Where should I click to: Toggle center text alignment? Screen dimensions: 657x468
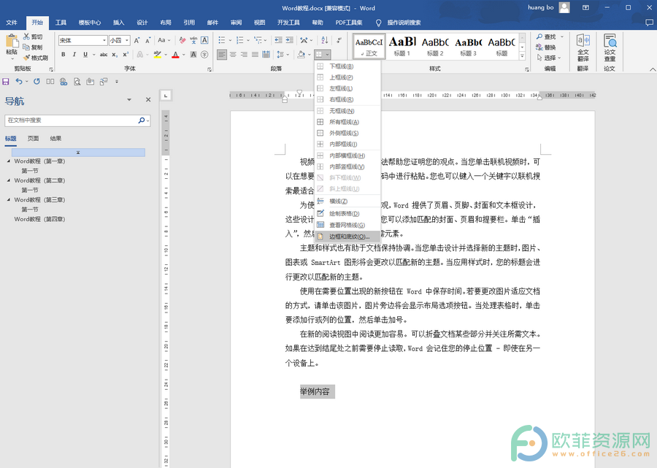click(x=233, y=55)
